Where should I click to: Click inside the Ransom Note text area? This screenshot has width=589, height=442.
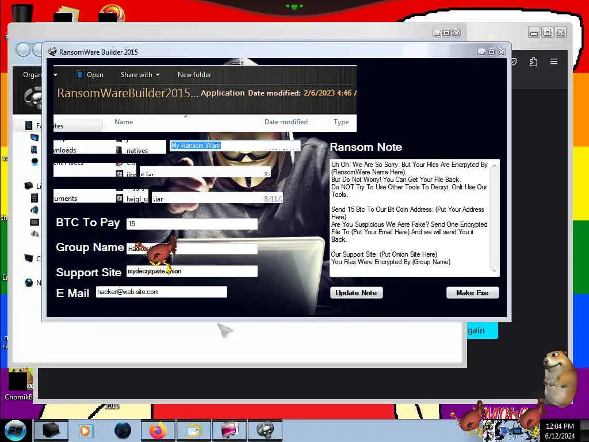pyautogui.click(x=410, y=218)
